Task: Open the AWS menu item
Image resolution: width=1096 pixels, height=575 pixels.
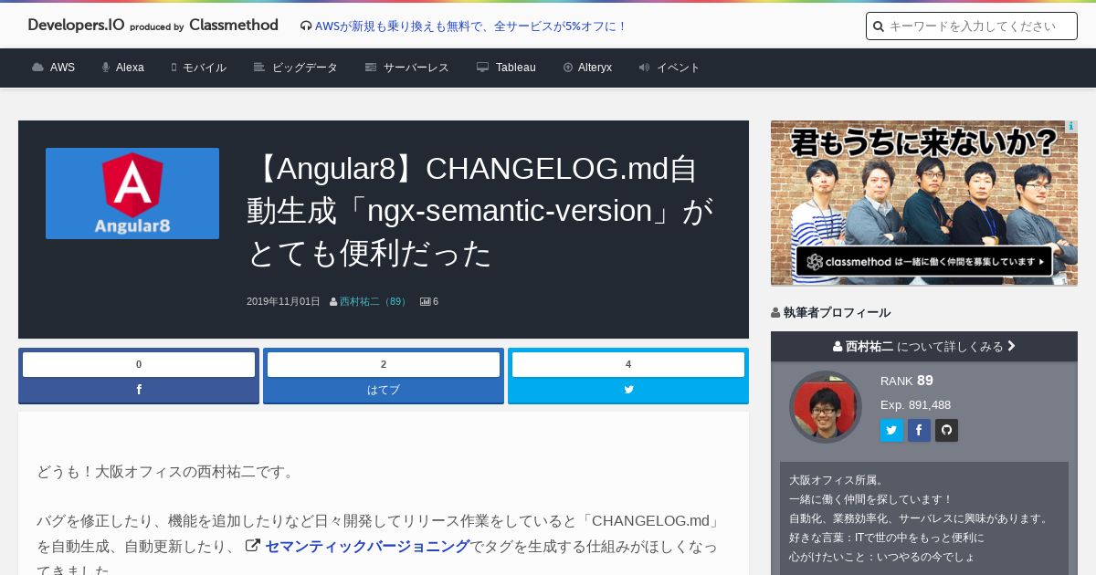Action: click(x=53, y=68)
